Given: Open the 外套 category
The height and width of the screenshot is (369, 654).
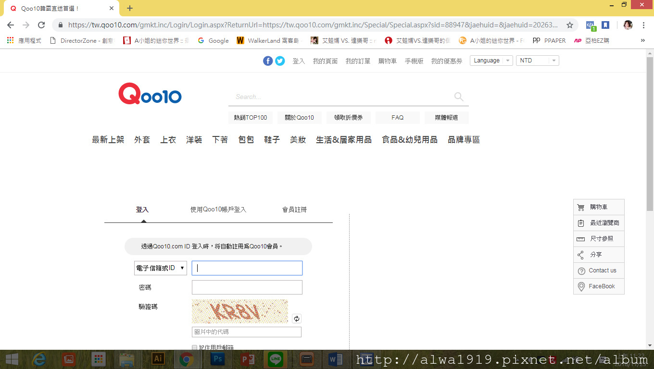Looking at the screenshot, I should (142, 140).
